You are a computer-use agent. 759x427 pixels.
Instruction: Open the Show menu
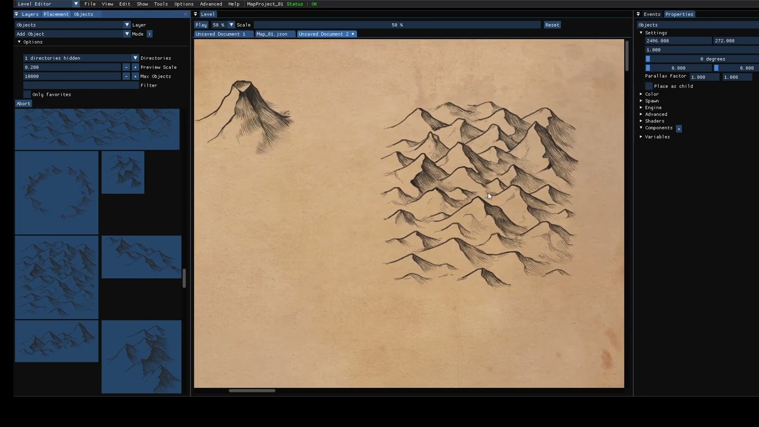coord(142,4)
